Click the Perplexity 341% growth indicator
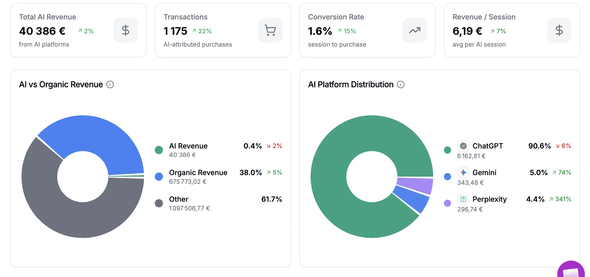This screenshot has height=277, width=590. point(560,199)
